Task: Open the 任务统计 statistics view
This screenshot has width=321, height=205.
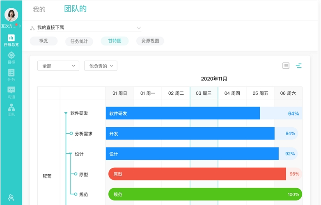Action: (x=79, y=41)
